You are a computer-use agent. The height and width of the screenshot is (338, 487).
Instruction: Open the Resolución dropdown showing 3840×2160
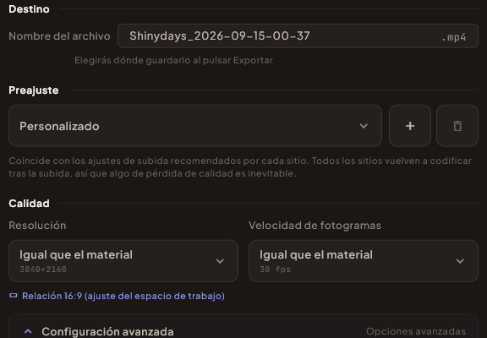point(123,261)
